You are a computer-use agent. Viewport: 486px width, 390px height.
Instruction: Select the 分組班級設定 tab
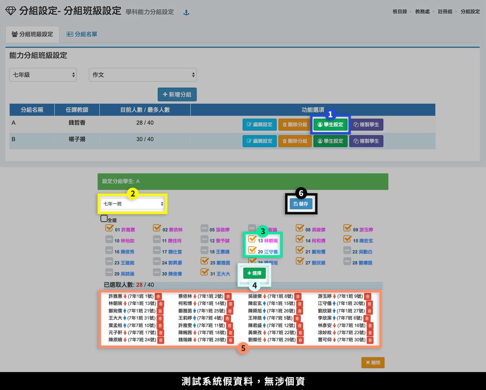coord(32,34)
